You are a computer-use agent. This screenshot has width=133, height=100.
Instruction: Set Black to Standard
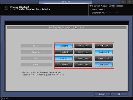point(64,65)
